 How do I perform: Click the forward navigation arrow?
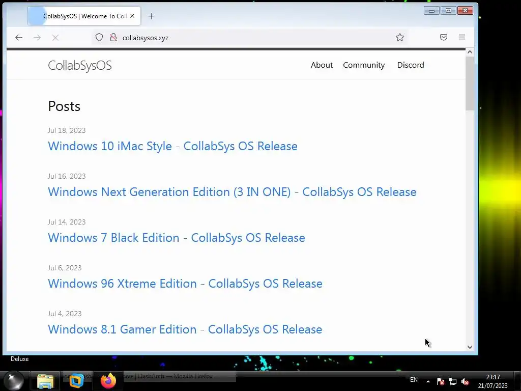37,38
